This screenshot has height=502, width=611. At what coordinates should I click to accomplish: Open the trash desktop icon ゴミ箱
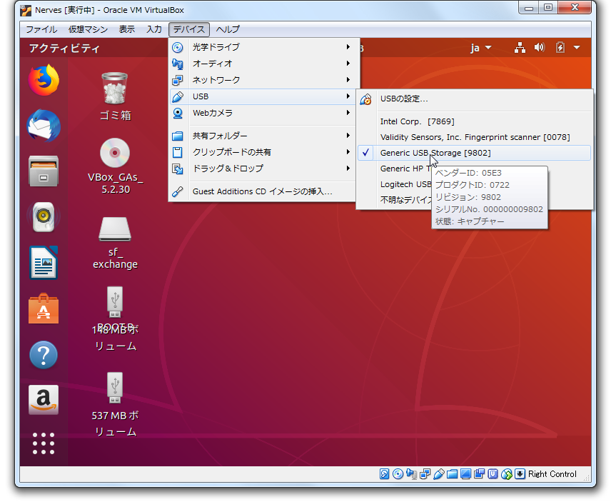[x=115, y=96]
